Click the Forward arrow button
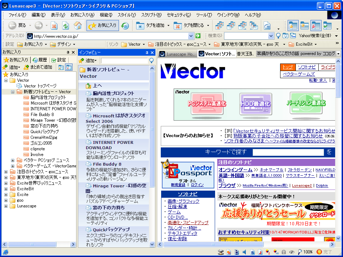 coord(39,26)
